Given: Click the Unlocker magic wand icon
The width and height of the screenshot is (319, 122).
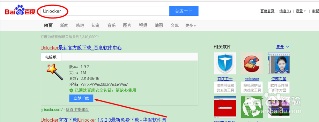Looking at the screenshot, I should point(55,72).
